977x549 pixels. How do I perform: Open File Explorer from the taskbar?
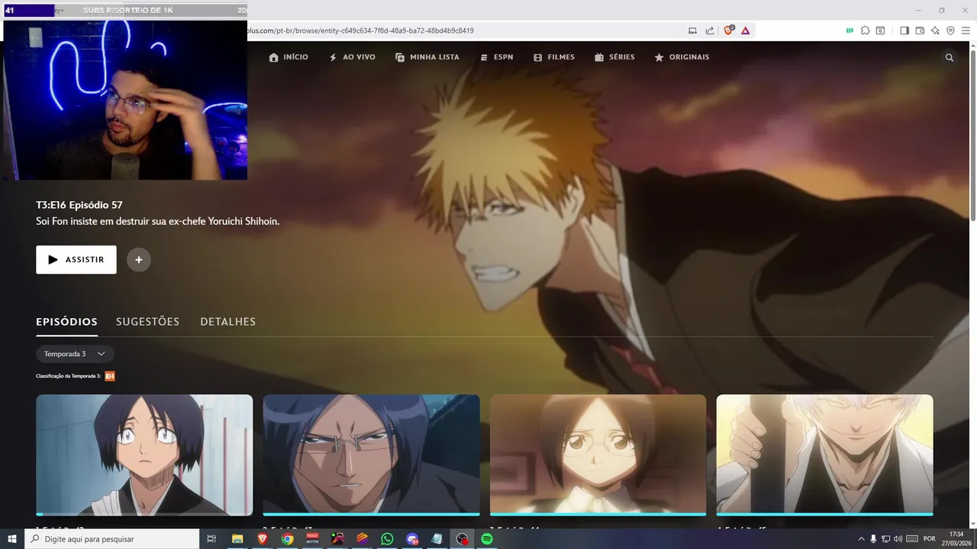coord(237,539)
